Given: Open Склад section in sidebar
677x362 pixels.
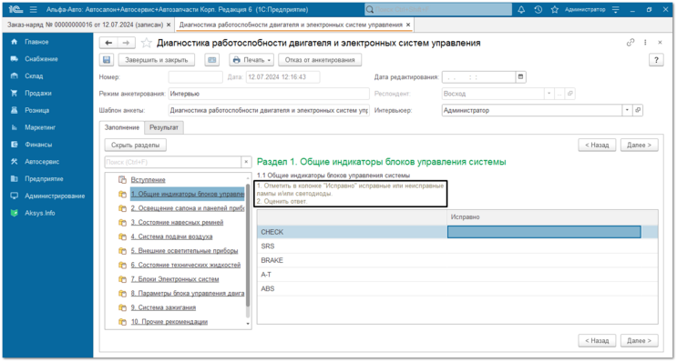Looking at the screenshot, I should 34,75.
